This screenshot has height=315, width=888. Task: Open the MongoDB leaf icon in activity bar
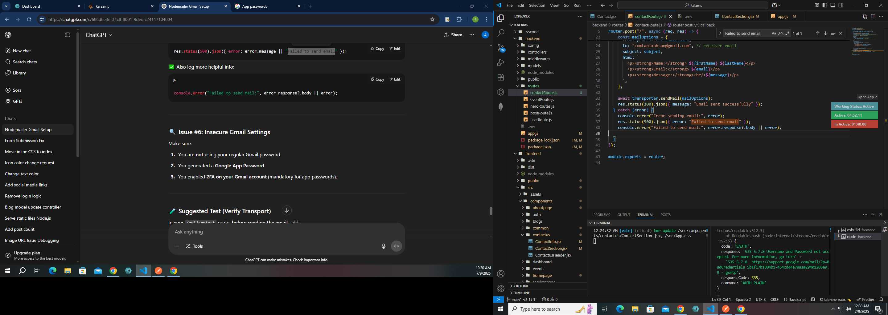(500, 107)
